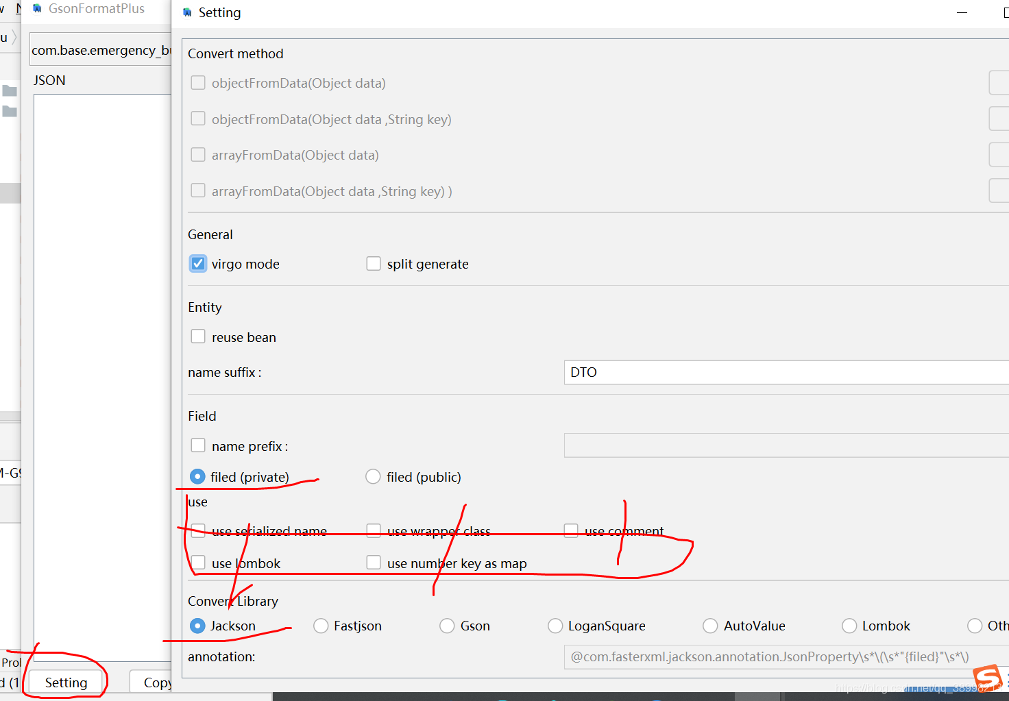This screenshot has height=701, width=1009.
Task: Click the GsonFormatPlus Android icon in title bar
Action: (x=37, y=9)
